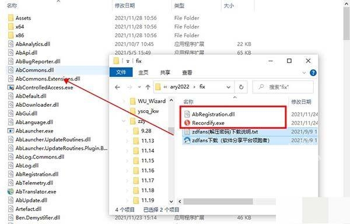
Task: Select the AbTranslator.exe icon
Action: click(x=10, y=191)
